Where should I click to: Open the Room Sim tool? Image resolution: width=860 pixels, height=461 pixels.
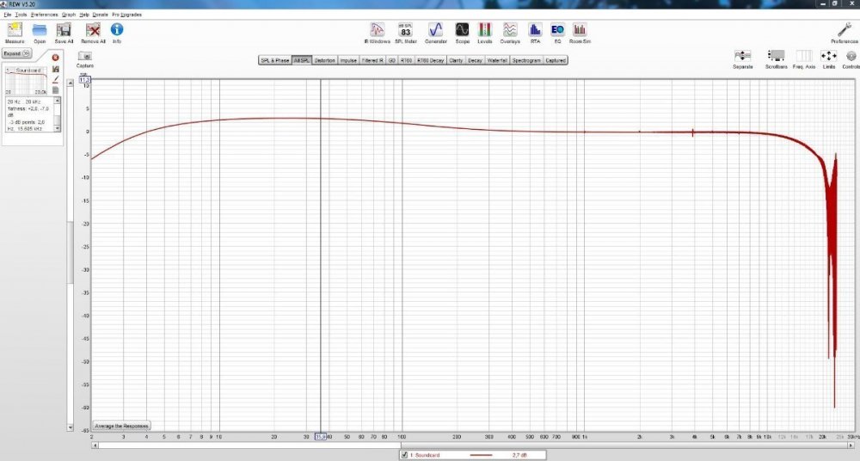[579, 32]
